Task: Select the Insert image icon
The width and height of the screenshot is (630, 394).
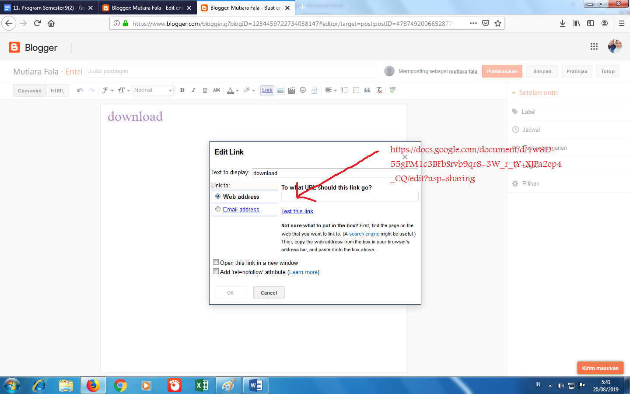Action: [x=280, y=90]
